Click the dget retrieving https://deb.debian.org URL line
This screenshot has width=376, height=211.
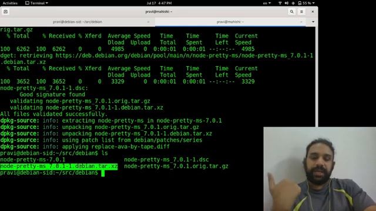[x=157, y=56]
